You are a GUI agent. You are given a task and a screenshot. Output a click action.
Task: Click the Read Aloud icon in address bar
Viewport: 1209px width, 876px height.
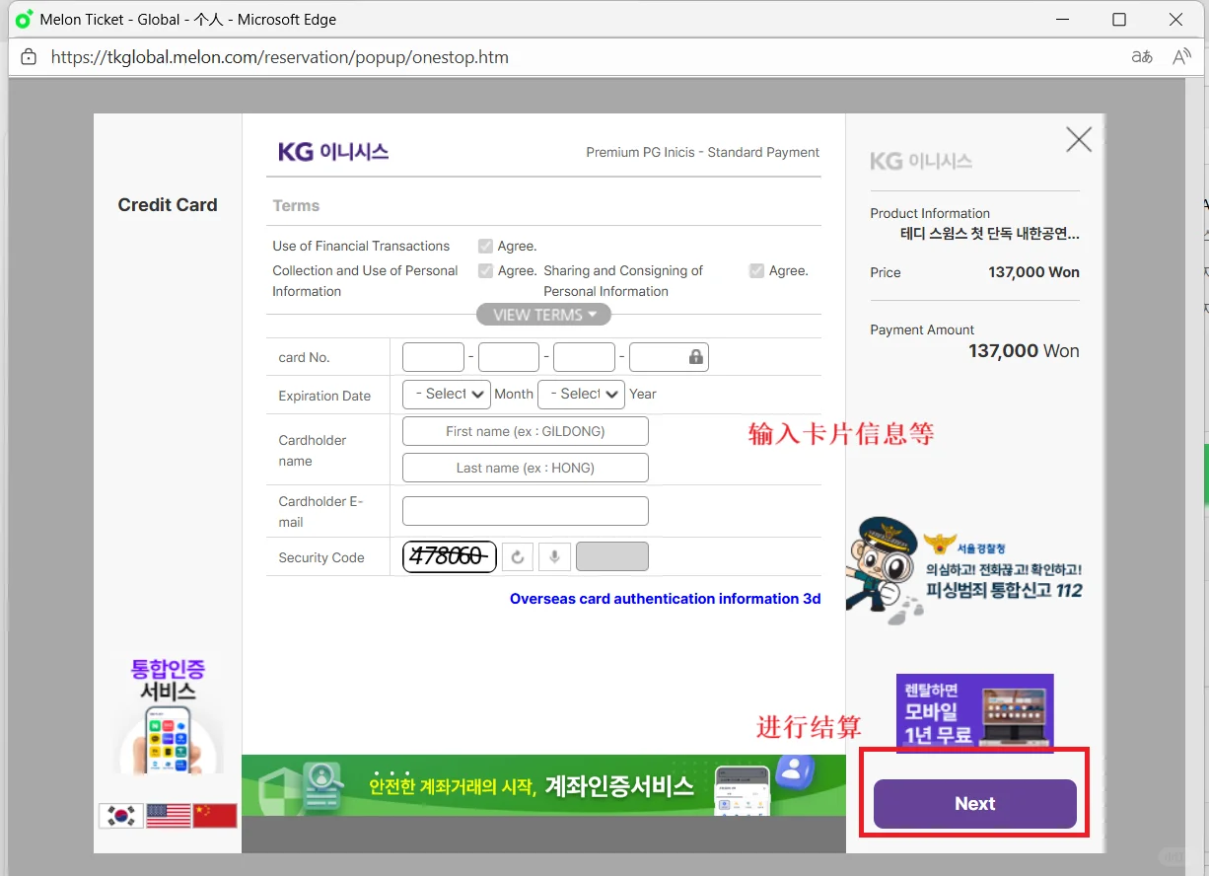(x=1181, y=57)
